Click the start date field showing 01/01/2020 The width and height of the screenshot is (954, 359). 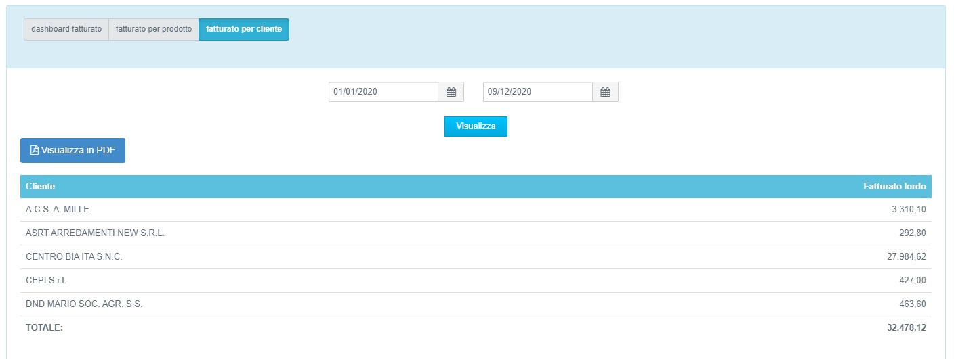tap(383, 92)
